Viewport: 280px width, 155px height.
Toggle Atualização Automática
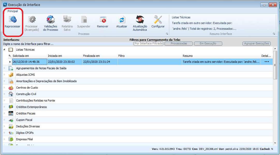(140, 20)
